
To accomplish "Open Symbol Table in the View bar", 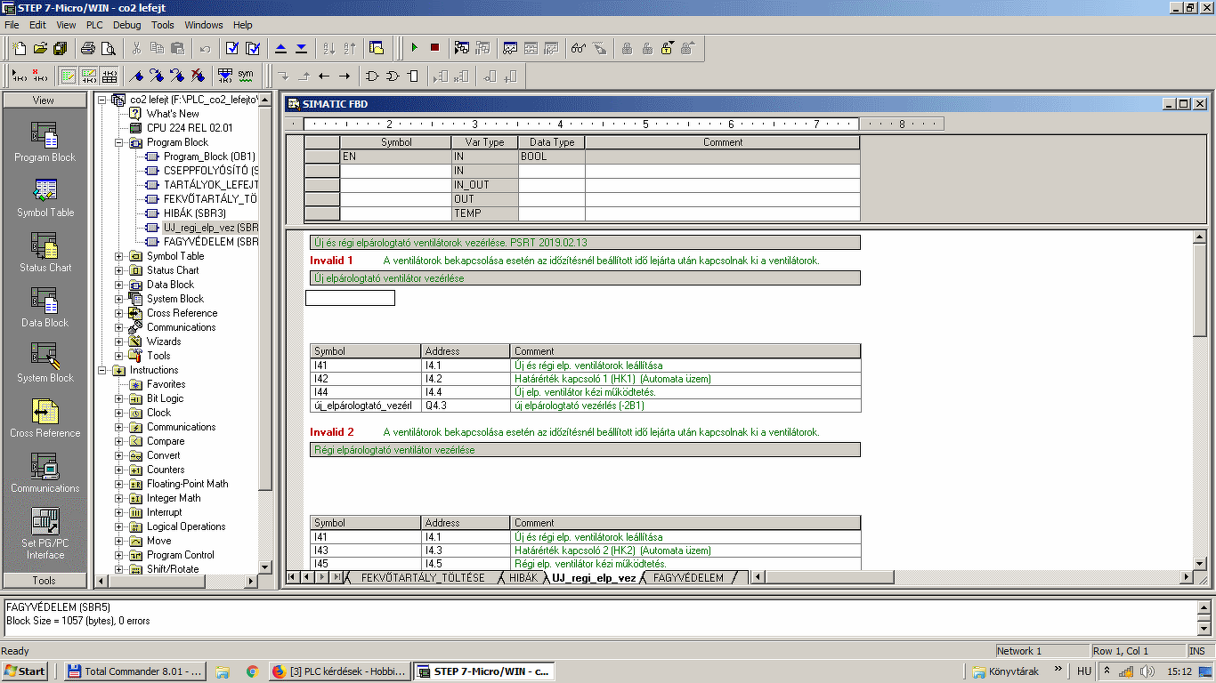I will point(45,197).
